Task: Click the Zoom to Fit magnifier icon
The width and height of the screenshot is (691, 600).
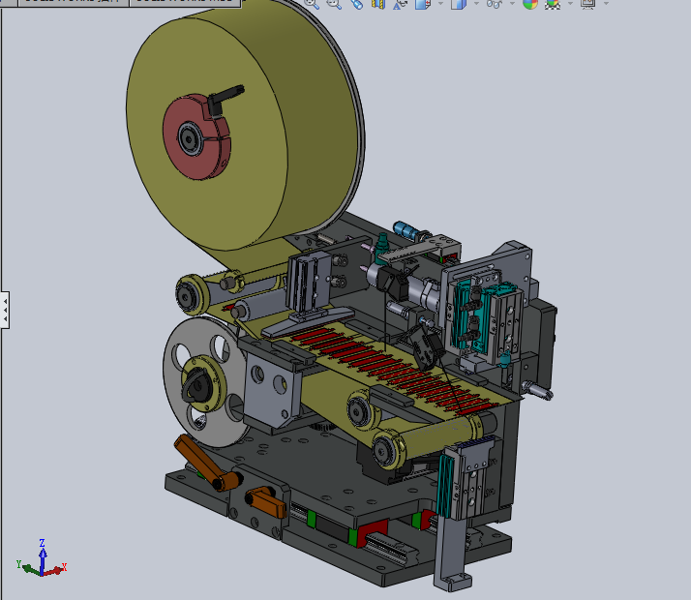Action: (x=312, y=4)
